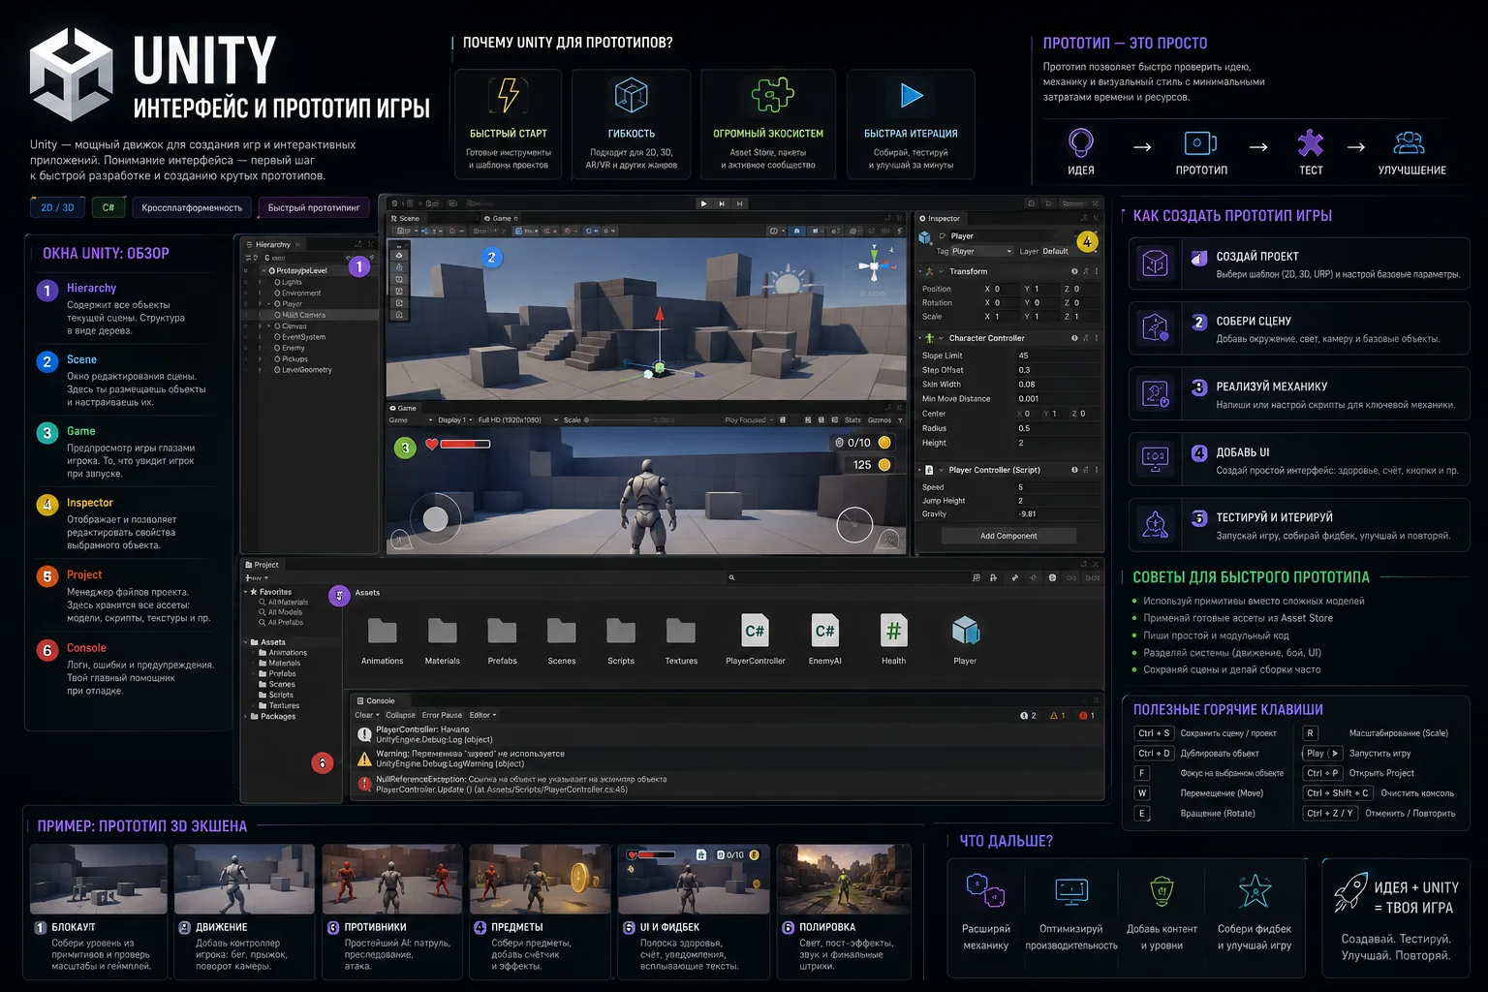Click the 2D / 3D tag

(x=57, y=207)
